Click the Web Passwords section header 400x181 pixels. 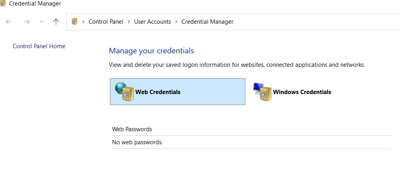click(x=132, y=129)
